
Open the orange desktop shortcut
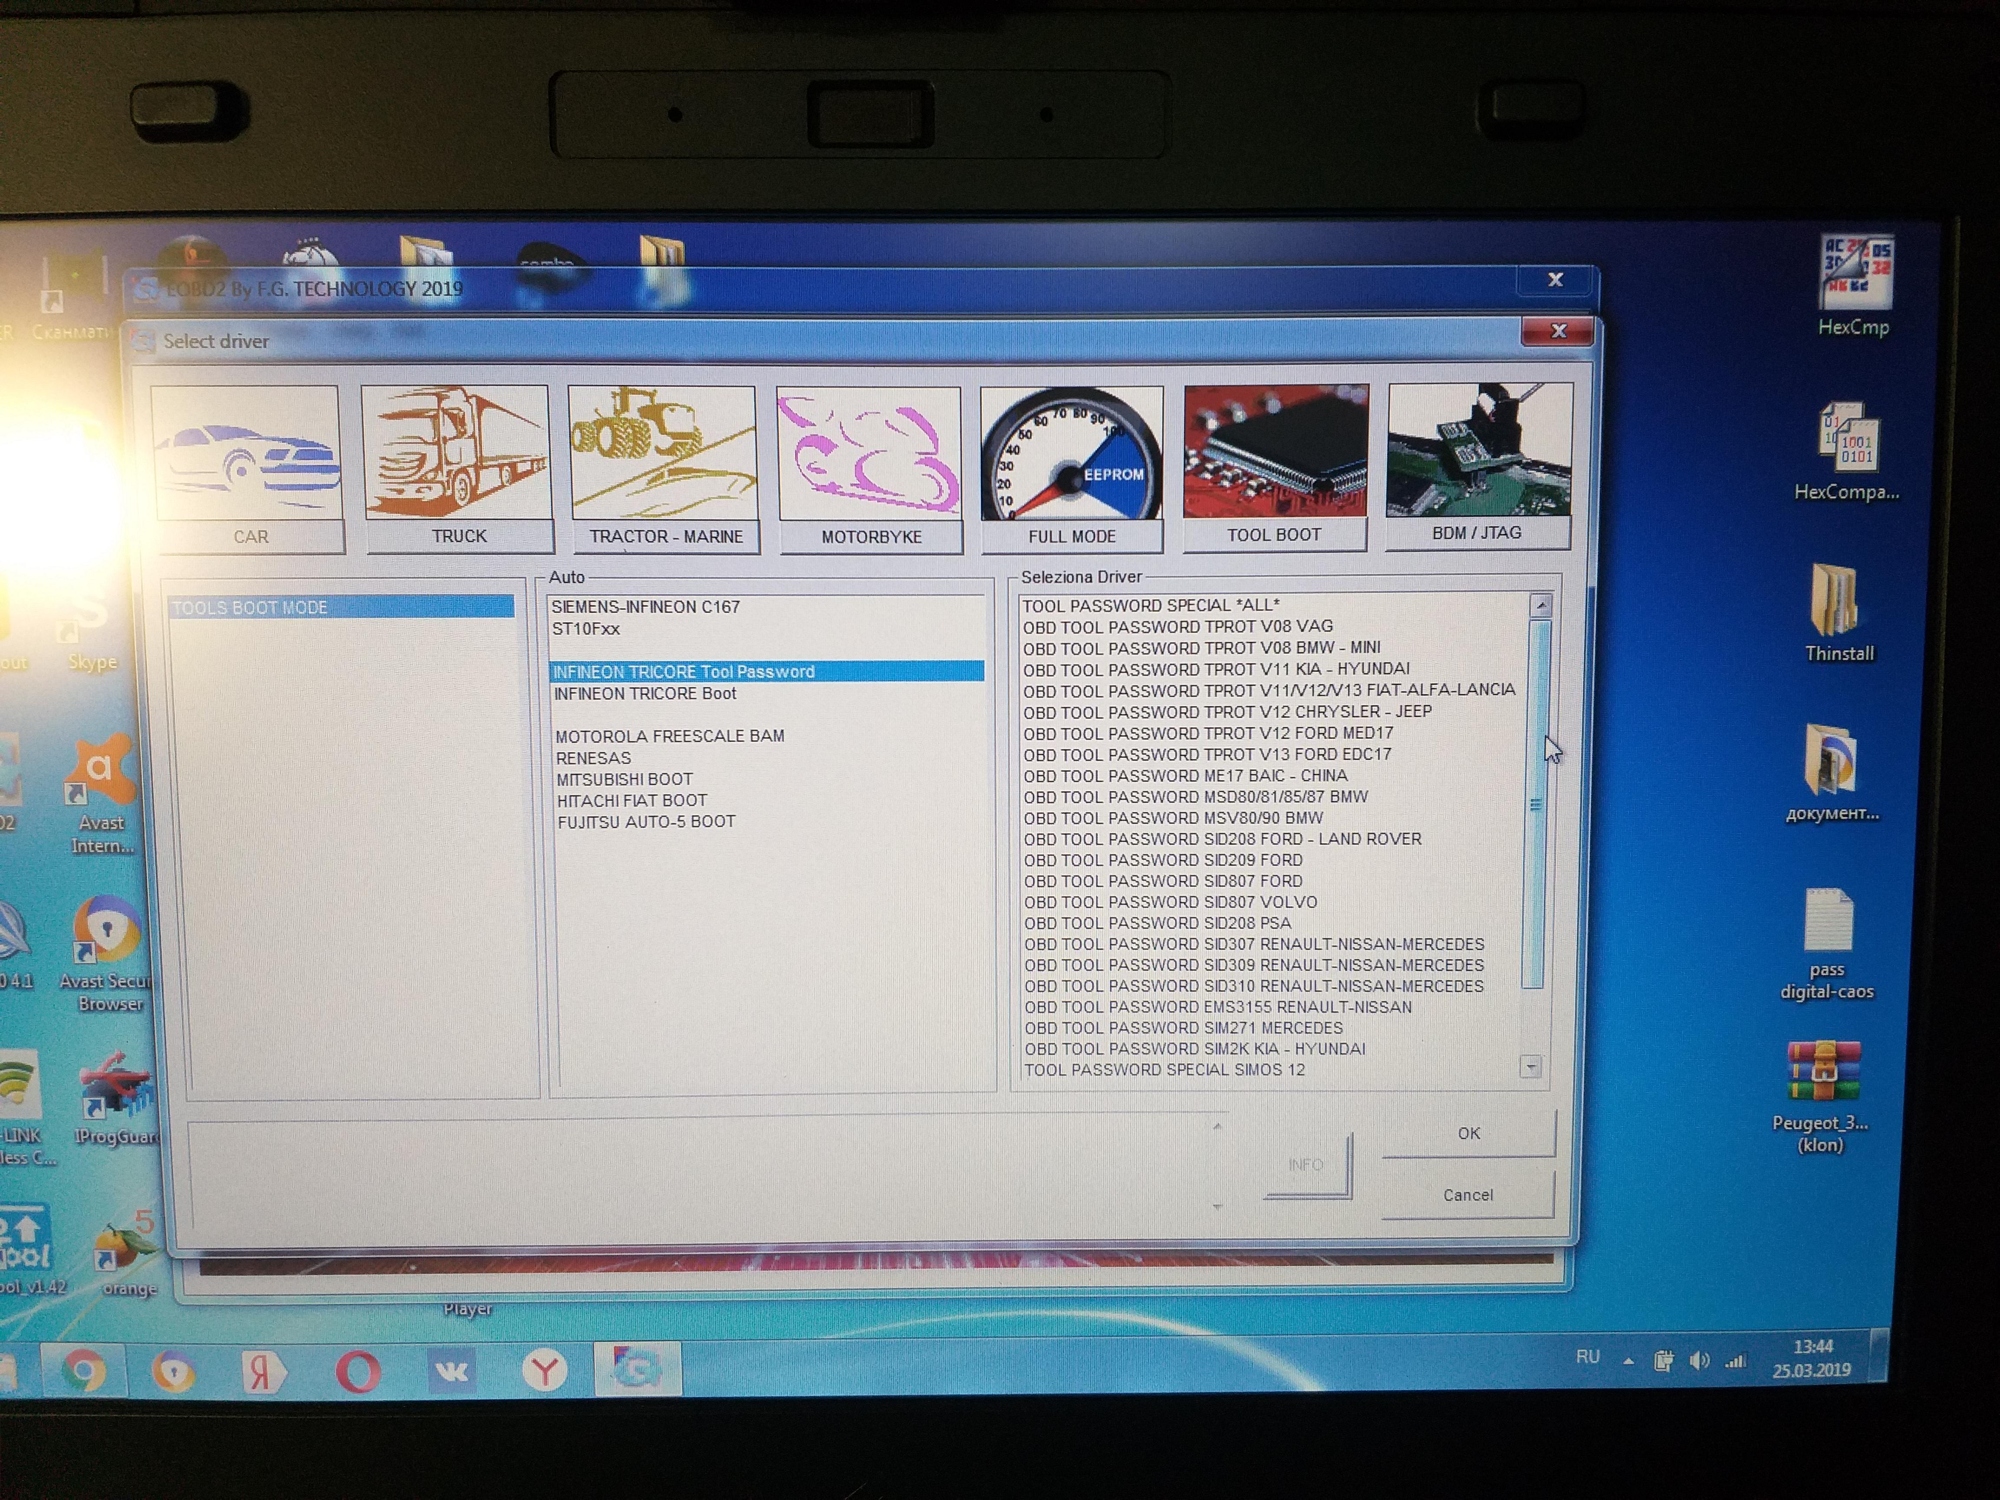point(127,1254)
